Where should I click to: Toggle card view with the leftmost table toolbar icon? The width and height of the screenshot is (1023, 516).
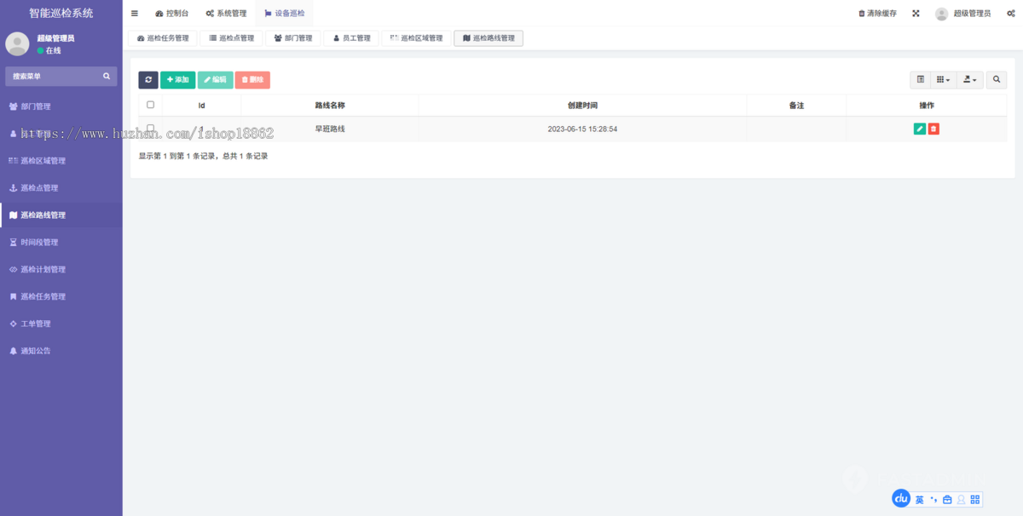tap(920, 79)
